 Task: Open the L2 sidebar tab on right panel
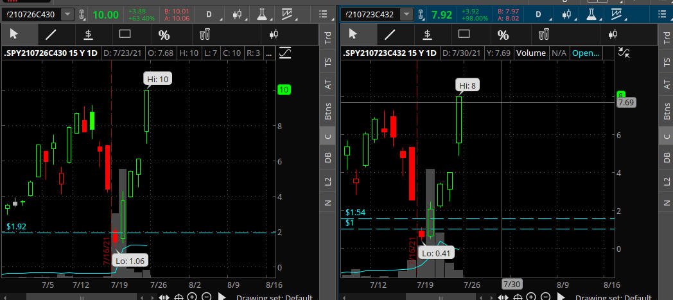(x=667, y=182)
